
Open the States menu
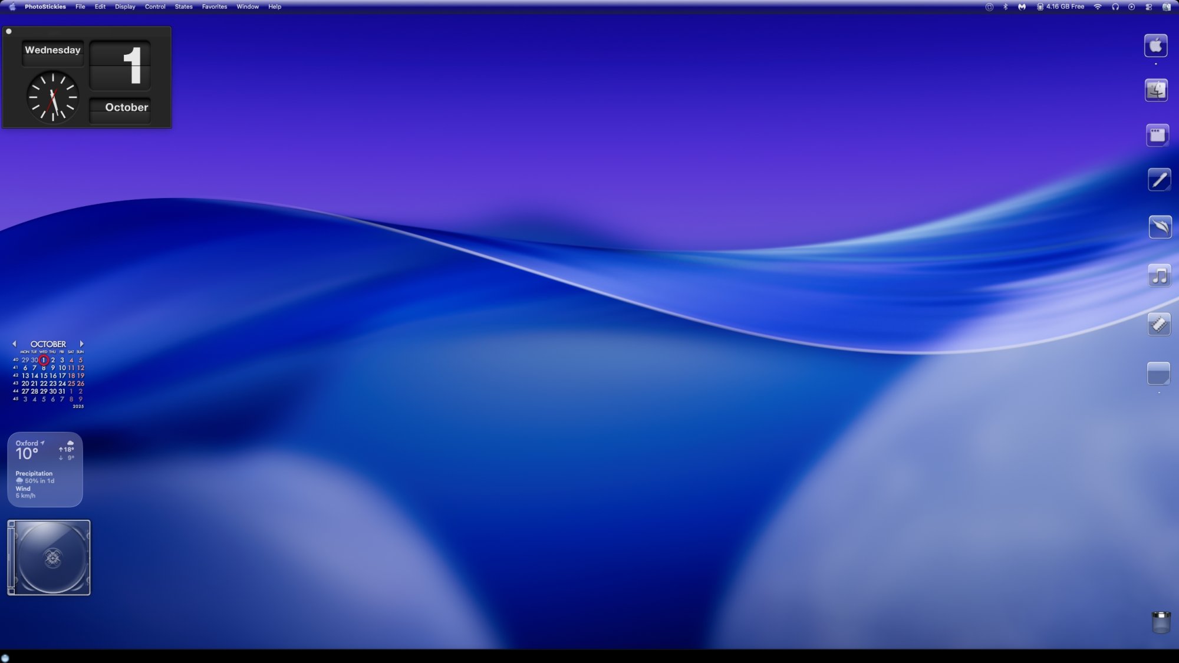click(183, 7)
